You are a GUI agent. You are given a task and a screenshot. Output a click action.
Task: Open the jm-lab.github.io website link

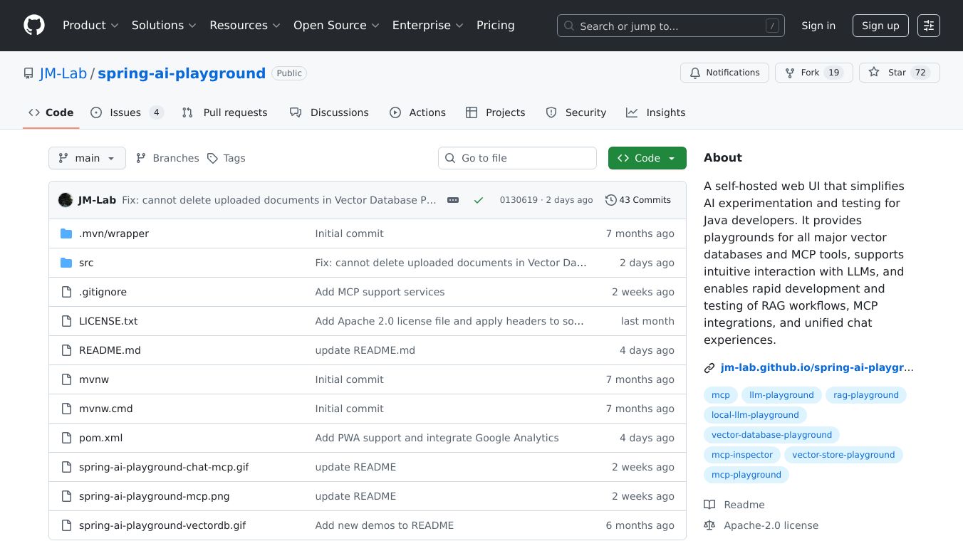pos(816,368)
